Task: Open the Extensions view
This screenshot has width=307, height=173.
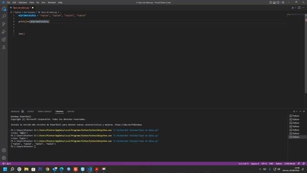Action: (x=4, y=39)
